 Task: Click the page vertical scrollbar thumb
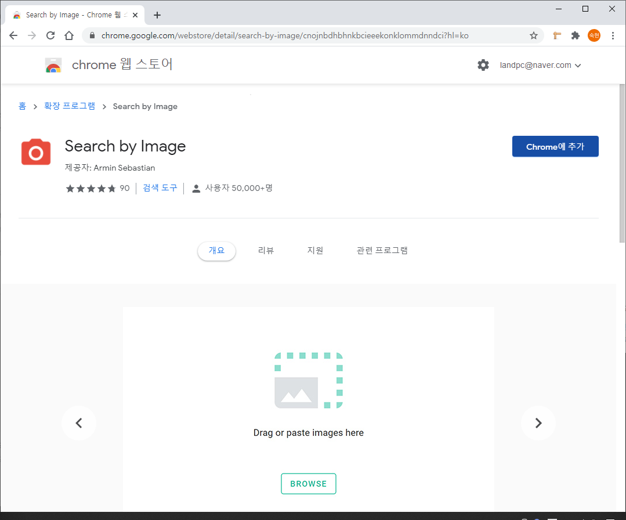click(x=622, y=163)
